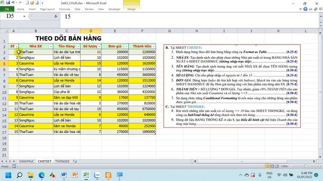Switch to the DANHMUC sheet tab
The height and width of the screenshot is (181, 323).
click(x=26, y=161)
